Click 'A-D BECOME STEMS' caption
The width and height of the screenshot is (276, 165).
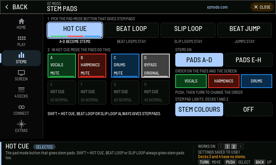coord(75,42)
